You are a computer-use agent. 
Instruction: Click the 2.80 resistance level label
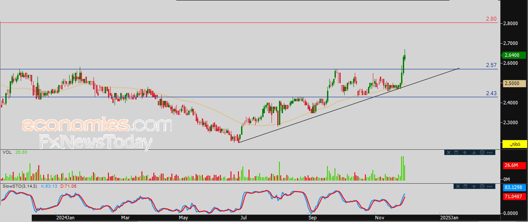point(491,19)
